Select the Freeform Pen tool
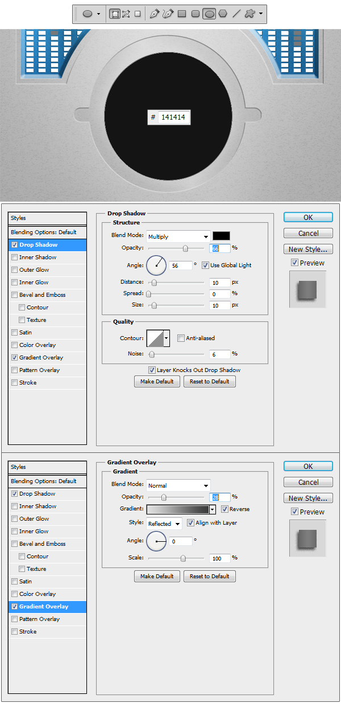This screenshot has width=341, height=707. 168,14
